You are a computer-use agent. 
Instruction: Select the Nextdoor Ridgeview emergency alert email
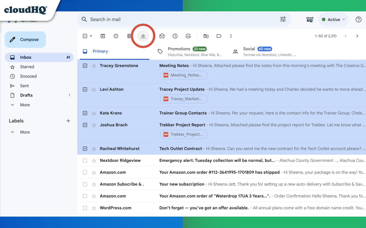[85, 160]
